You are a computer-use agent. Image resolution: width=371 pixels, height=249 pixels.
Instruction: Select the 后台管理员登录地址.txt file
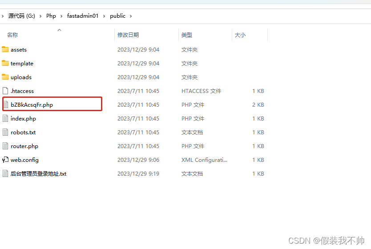point(38,173)
